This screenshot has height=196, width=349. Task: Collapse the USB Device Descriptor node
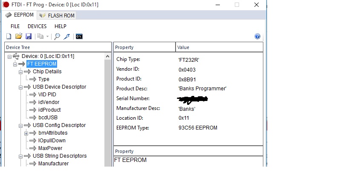coord(21,87)
